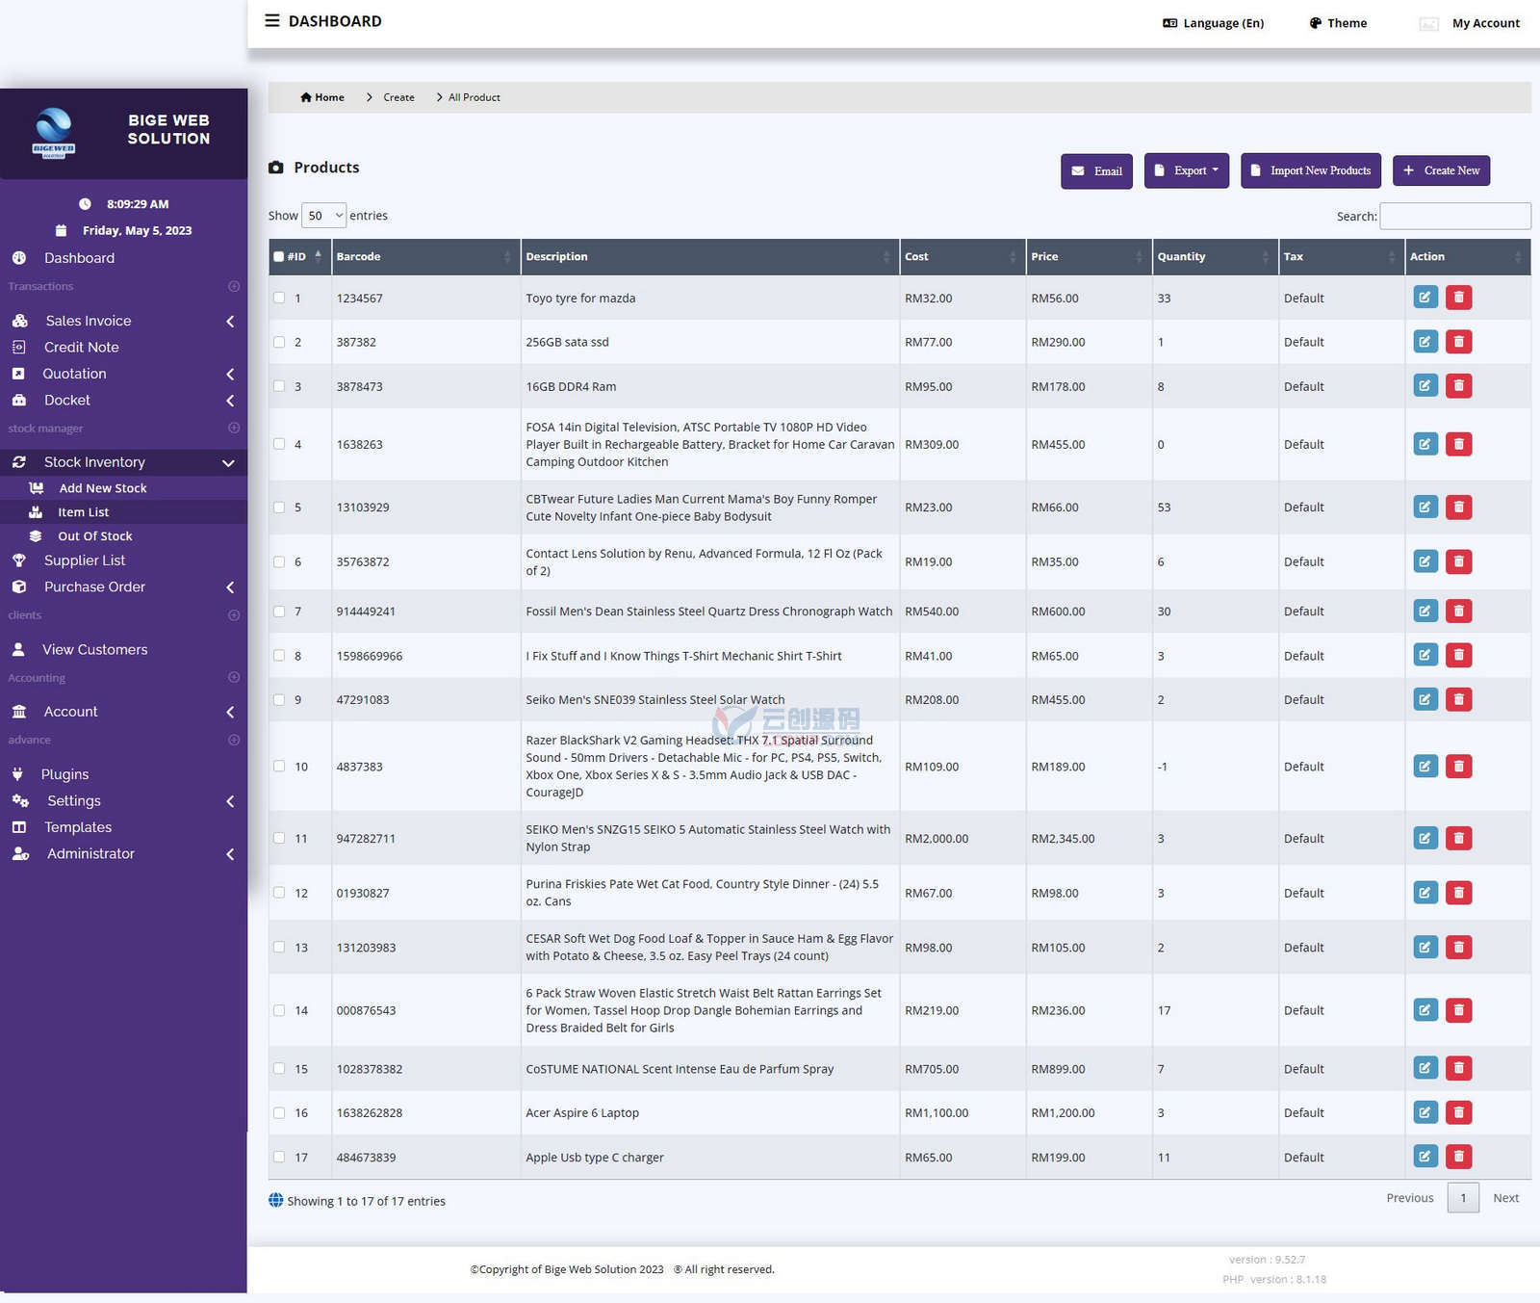Delete the Toyo tyre for mazda row
The width and height of the screenshot is (1540, 1303).
click(x=1459, y=298)
